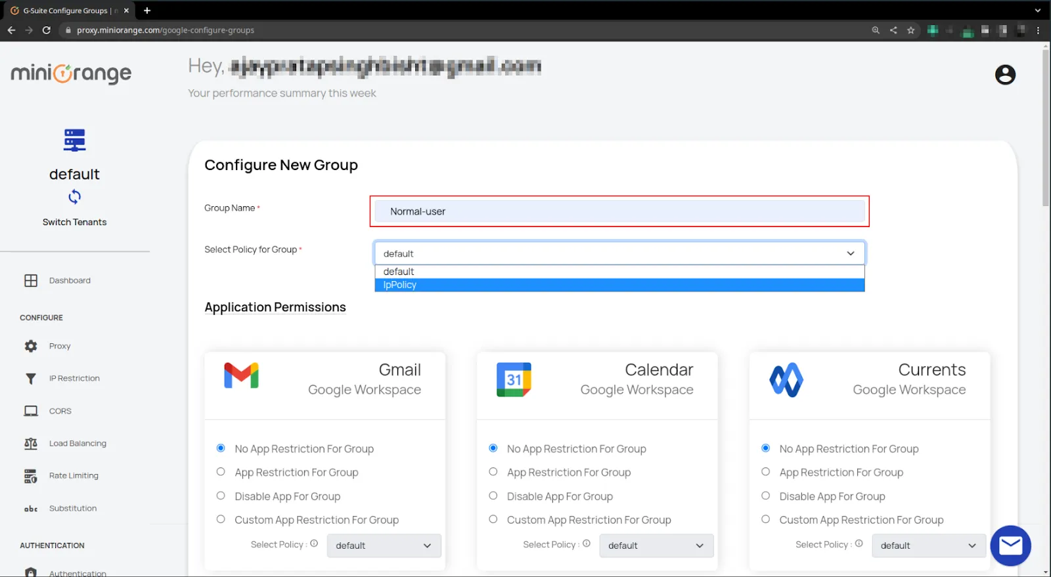The width and height of the screenshot is (1051, 577).
Task: Click the Gmail logo icon
Action: click(x=241, y=375)
